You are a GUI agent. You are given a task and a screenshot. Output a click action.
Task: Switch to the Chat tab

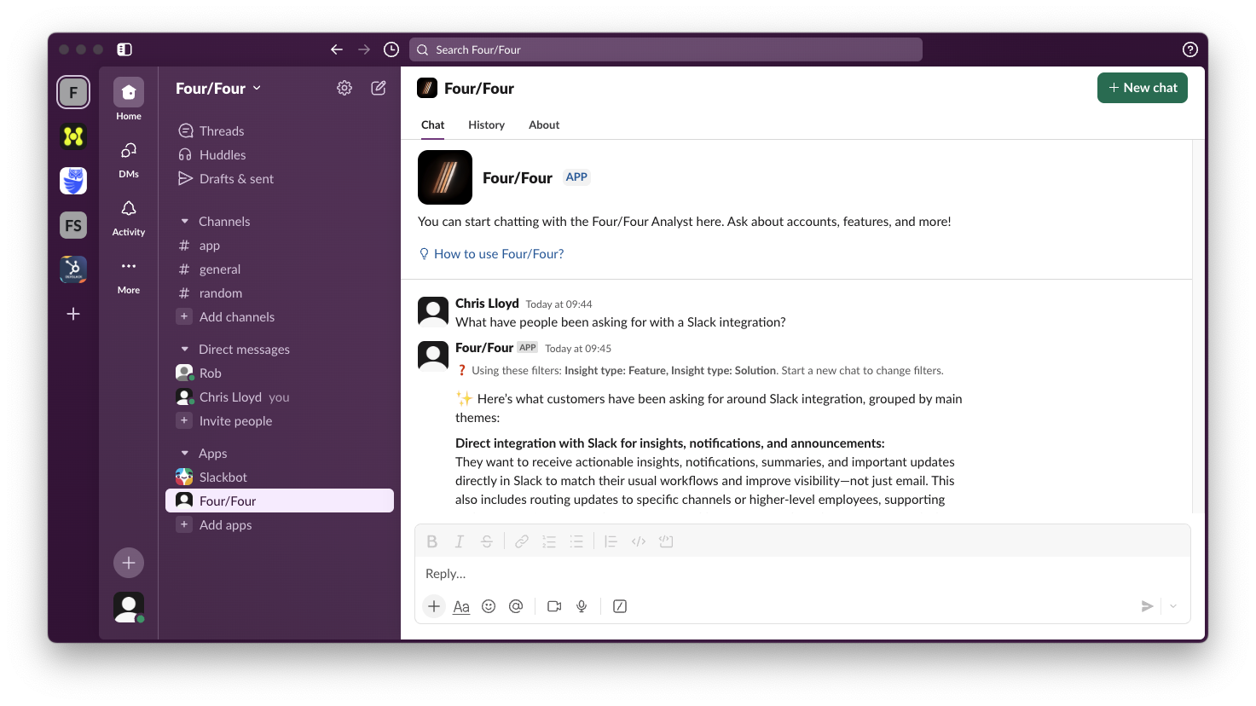click(x=433, y=124)
